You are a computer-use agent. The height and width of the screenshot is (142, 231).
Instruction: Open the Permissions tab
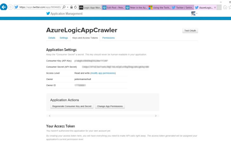pos(109,38)
